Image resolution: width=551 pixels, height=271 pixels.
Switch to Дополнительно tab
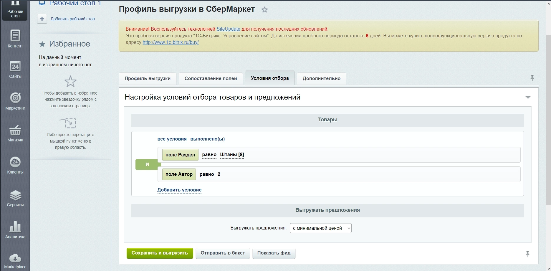pyautogui.click(x=321, y=79)
